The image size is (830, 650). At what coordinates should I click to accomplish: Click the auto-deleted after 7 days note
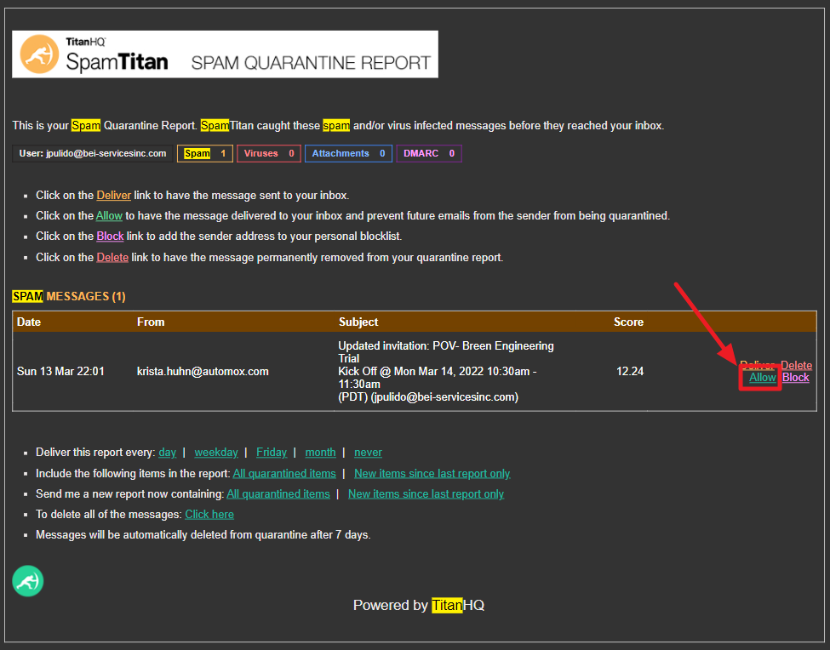click(x=203, y=534)
